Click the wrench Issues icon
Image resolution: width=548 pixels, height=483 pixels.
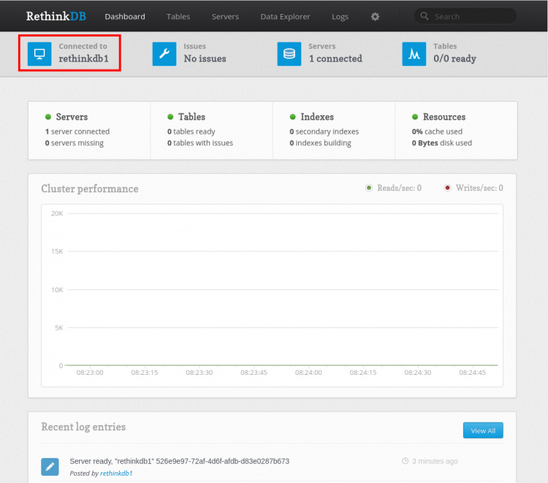pos(164,53)
